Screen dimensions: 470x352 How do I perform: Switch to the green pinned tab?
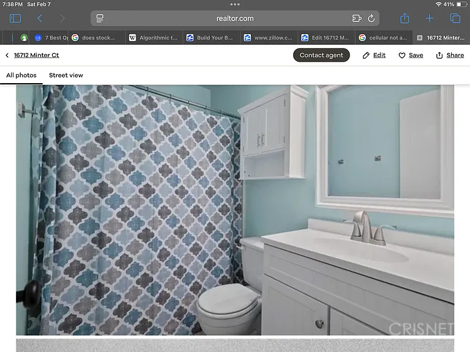click(x=24, y=38)
